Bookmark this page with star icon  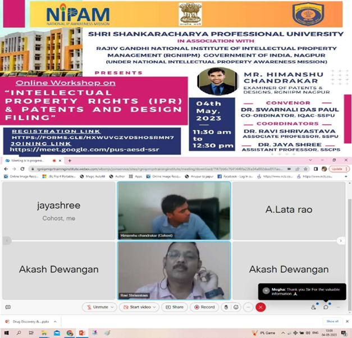coord(305,169)
